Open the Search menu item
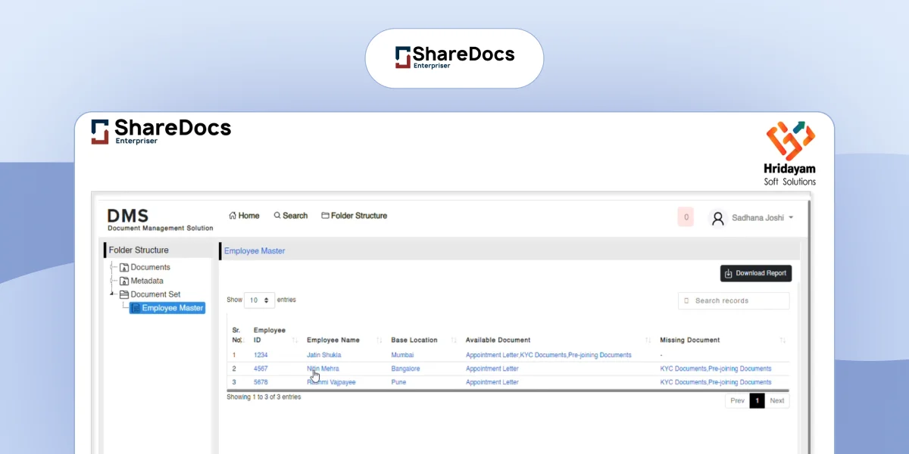The height and width of the screenshot is (454, 909). point(291,216)
